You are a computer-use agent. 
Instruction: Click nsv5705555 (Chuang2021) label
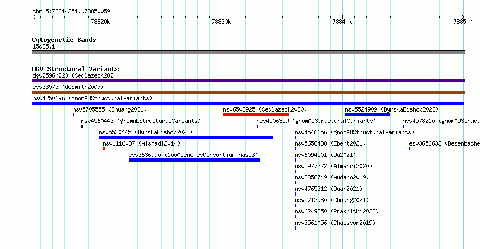click(x=109, y=109)
